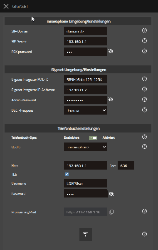Image resolution: width=158 pixels, height=250 pixels.
Task: Uncheck the TLS checkbox
Action: point(67,174)
